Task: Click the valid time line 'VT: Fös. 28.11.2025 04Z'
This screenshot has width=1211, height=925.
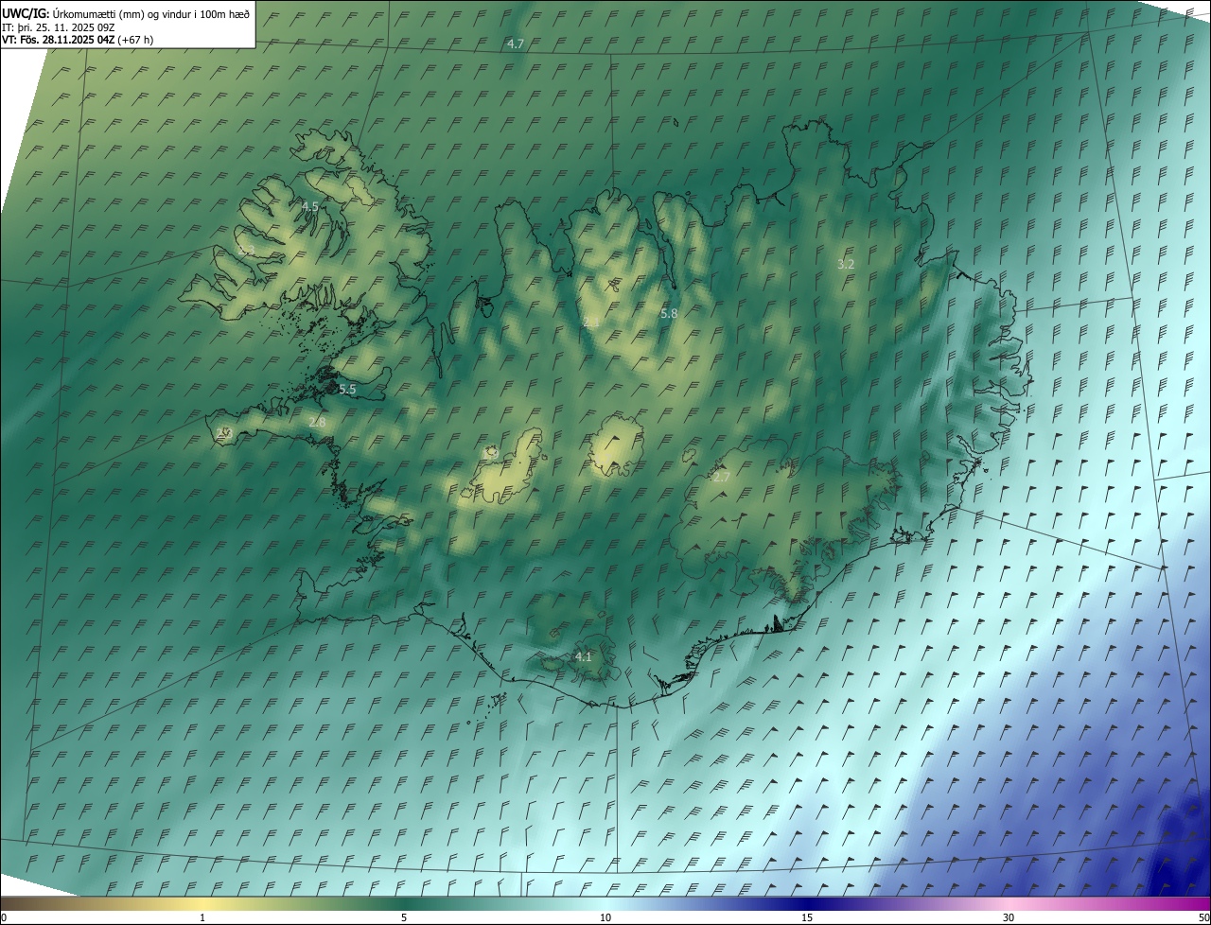Action: (x=58, y=40)
